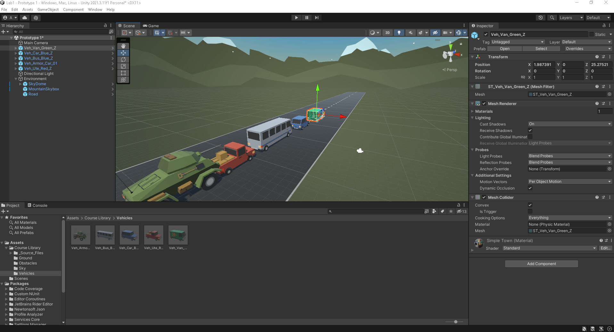The width and height of the screenshot is (614, 332).
Task: Uncheck the Receive Shadows checkbox
Action: click(x=530, y=130)
